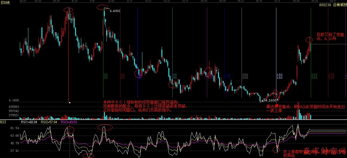Image resolution: width=347 pixels, height=158 pixels.
Task: Click the RSI1=68.04 indicator value
Action: (29, 122)
